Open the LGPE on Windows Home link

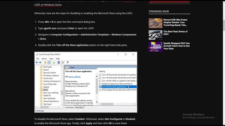tap(48, 5)
